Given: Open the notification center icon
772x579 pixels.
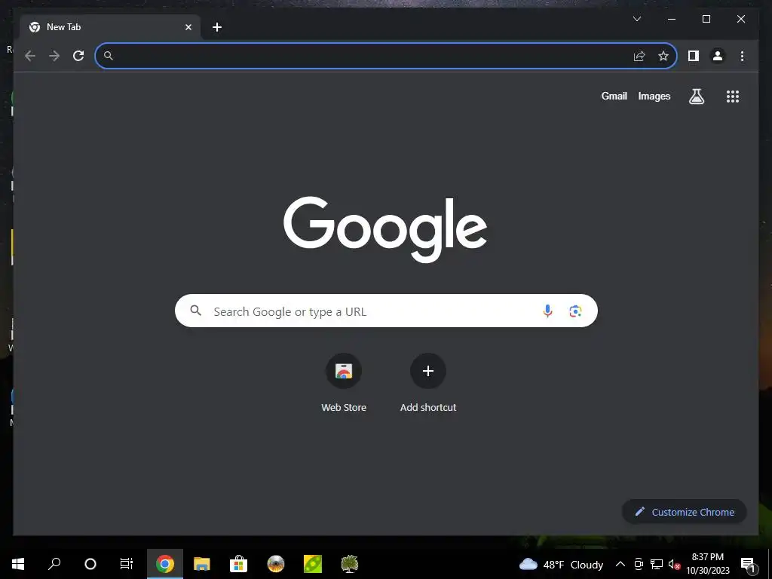Looking at the screenshot, I should (x=749, y=565).
